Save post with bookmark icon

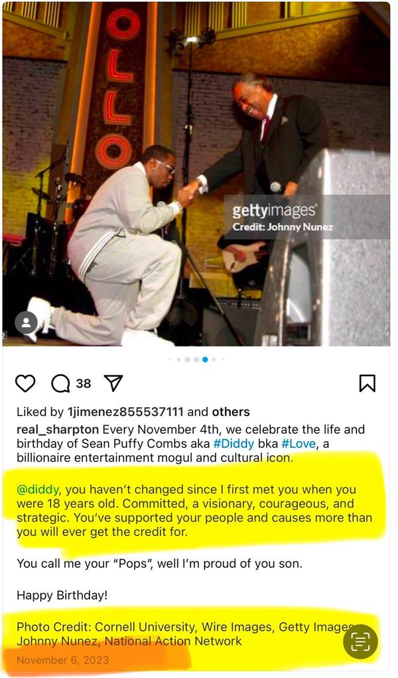(367, 383)
